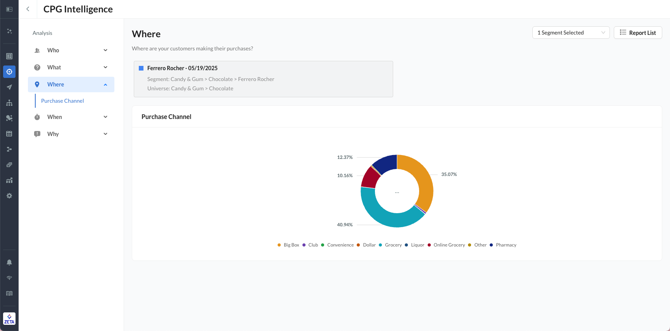Image resolution: width=670 pixels, height=331 pixels.
Task: Open the book icon in sidebar
Action: [x=9, y=293]
